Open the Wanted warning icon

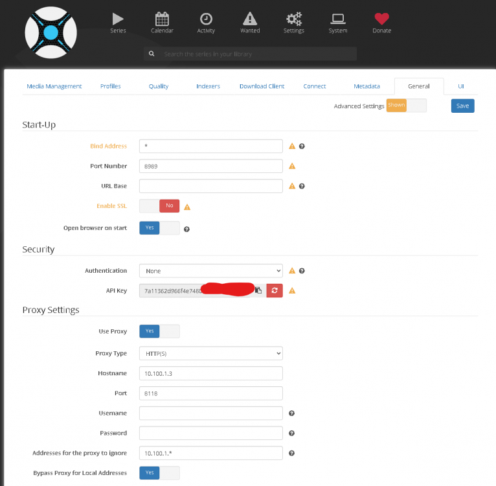click(250, 19)
